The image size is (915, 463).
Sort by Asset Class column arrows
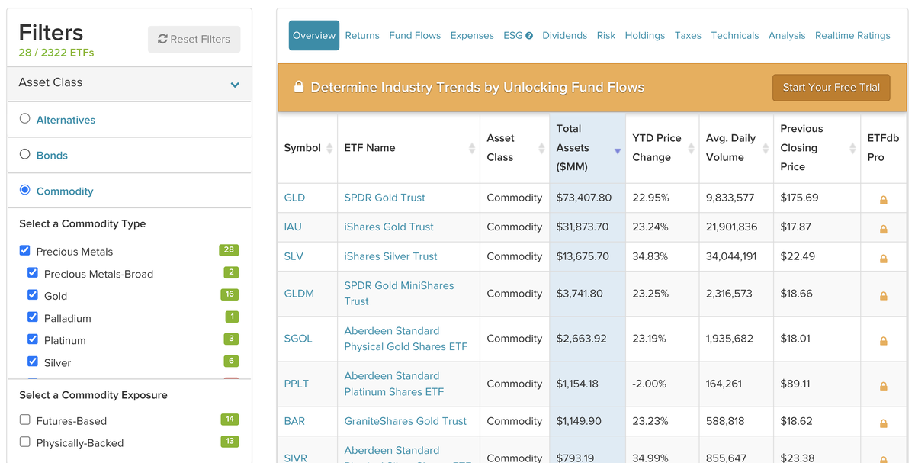(541, 148)
